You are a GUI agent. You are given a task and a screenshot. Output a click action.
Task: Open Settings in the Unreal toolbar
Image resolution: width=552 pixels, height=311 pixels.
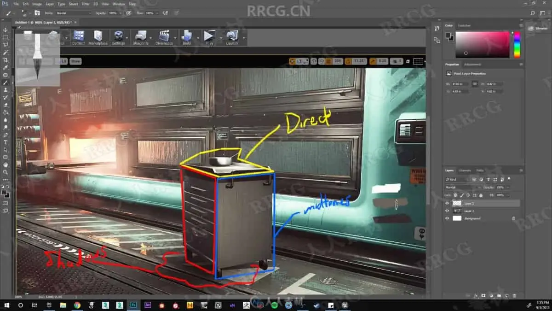point(118,38)
